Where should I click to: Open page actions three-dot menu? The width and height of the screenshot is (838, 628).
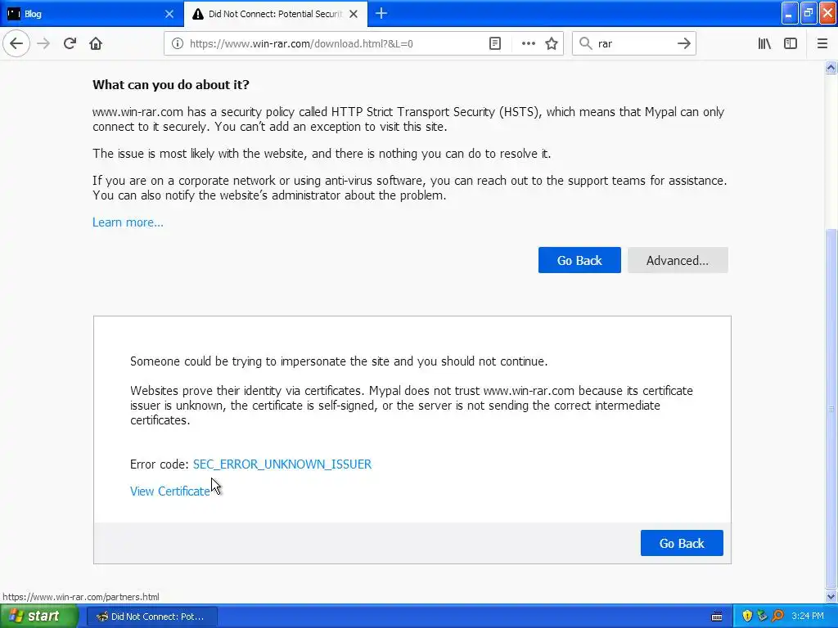click(x=528, y=43)
